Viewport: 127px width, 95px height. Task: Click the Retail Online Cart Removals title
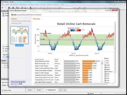click(x=76, y=24)
